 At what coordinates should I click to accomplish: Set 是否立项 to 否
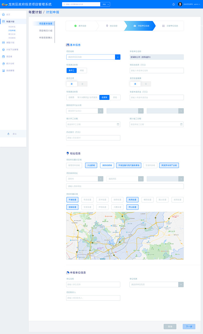(82, 84)
